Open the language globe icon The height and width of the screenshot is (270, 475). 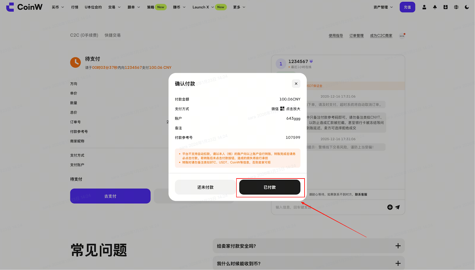tap(456, 7)
